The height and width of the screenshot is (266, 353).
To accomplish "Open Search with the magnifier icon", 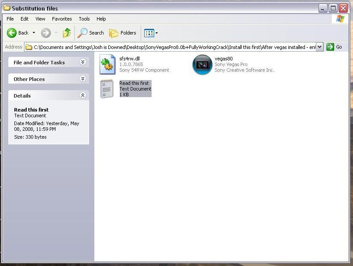I will point(82,33).
